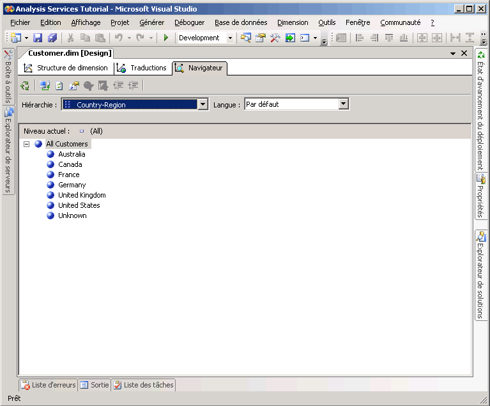The height and width of the screenshot is (406, 490).
Task: Open the Redo history dropdown arrow
Action: click(151, 38)
